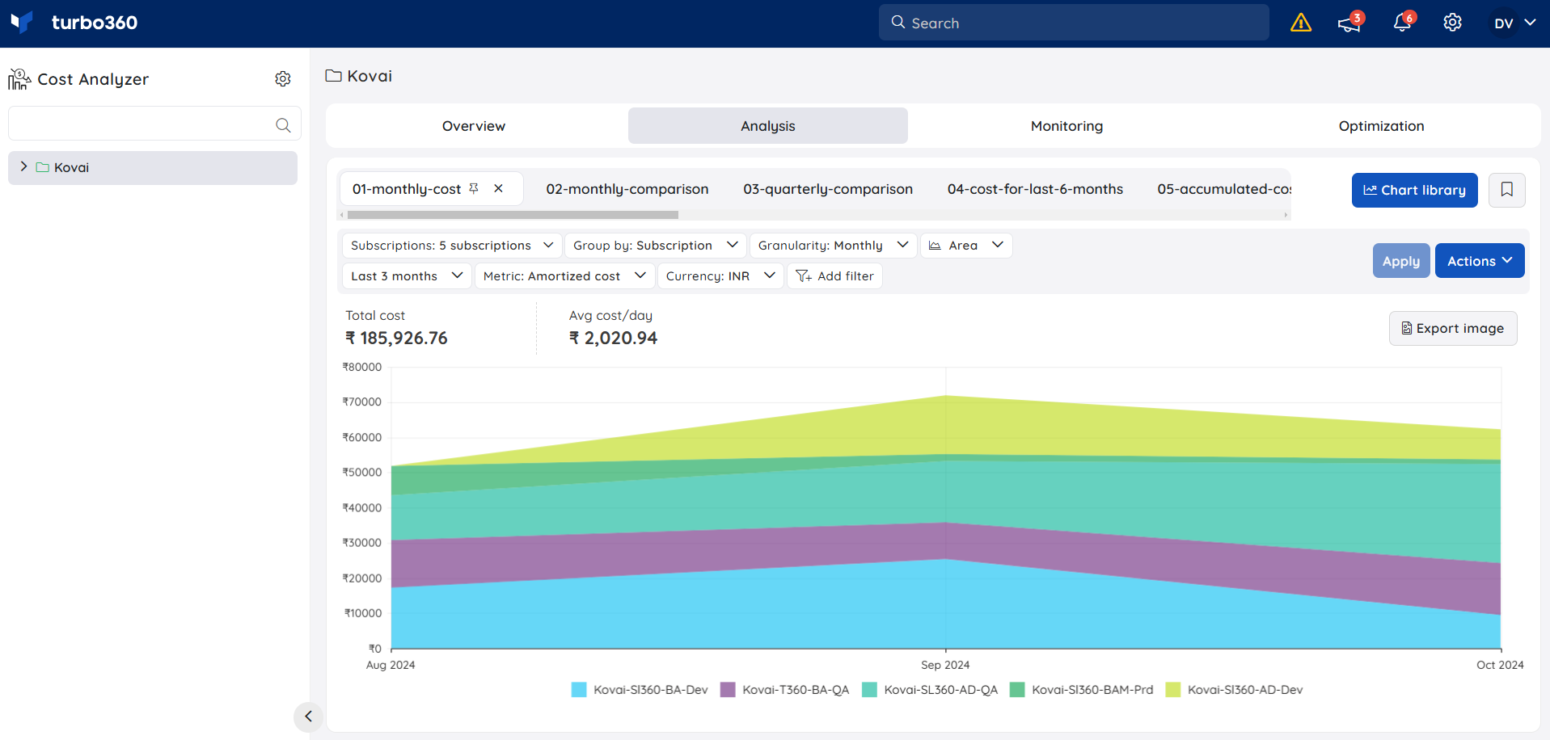Toggle Kovai-T360-BA-QA legend swatch

pyautogui.click(x=728, y=690)
